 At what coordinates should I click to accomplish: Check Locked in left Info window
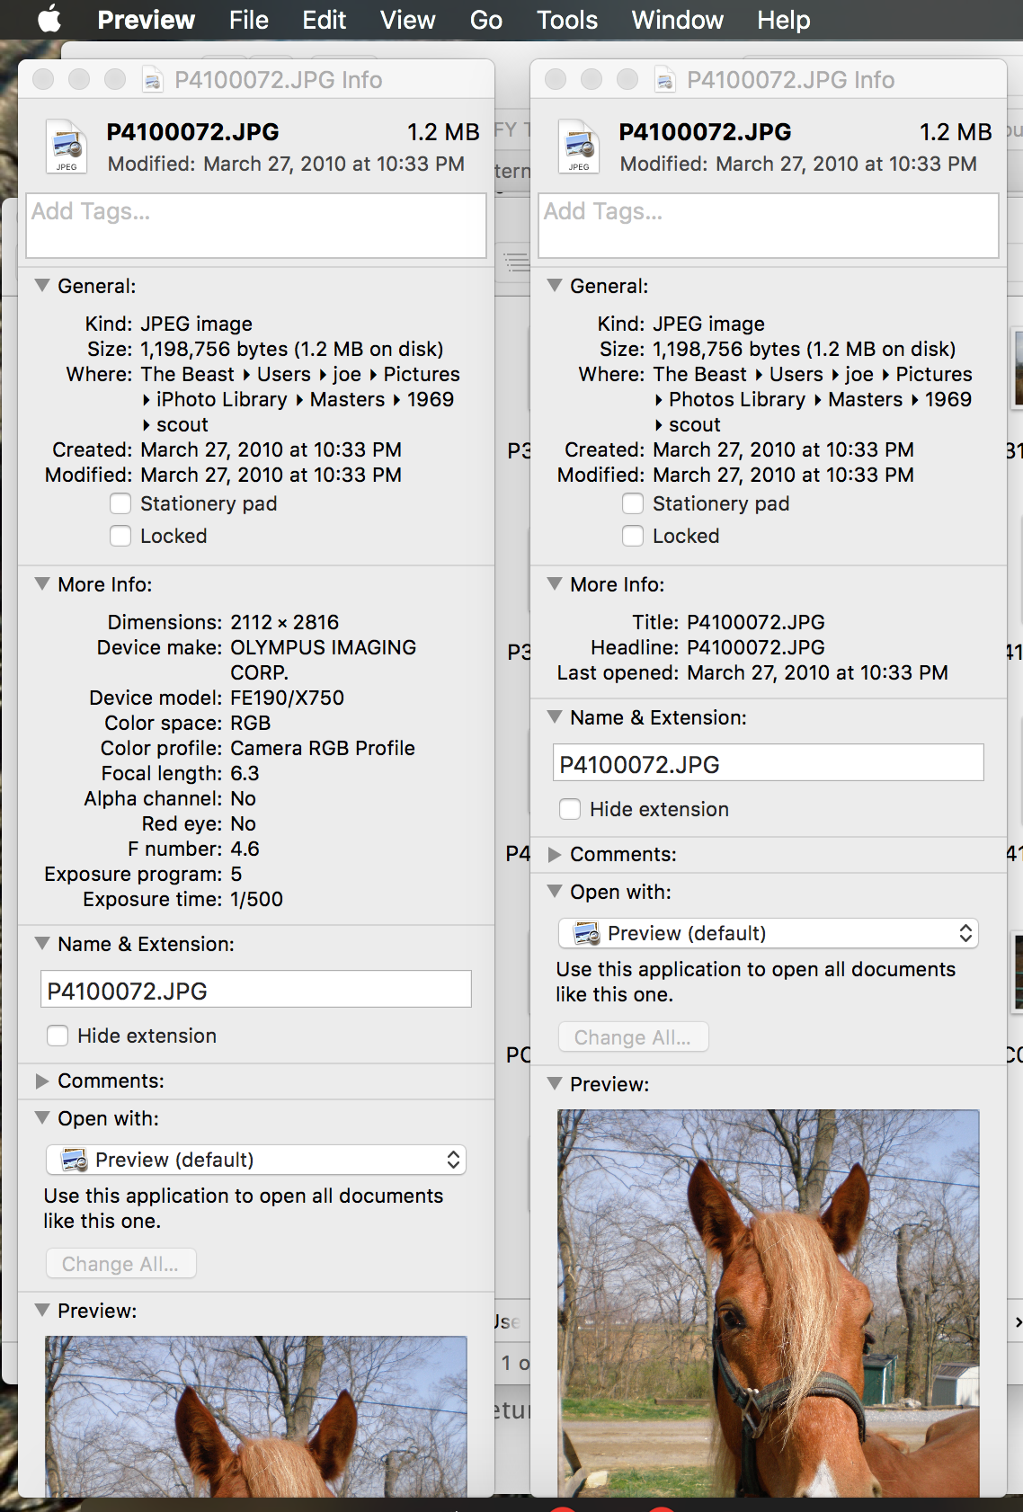pyautogui.click(x=120, y=536)
